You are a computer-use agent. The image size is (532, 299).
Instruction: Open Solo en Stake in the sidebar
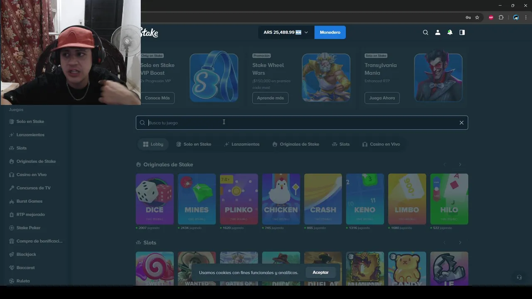tap(27, 121)
